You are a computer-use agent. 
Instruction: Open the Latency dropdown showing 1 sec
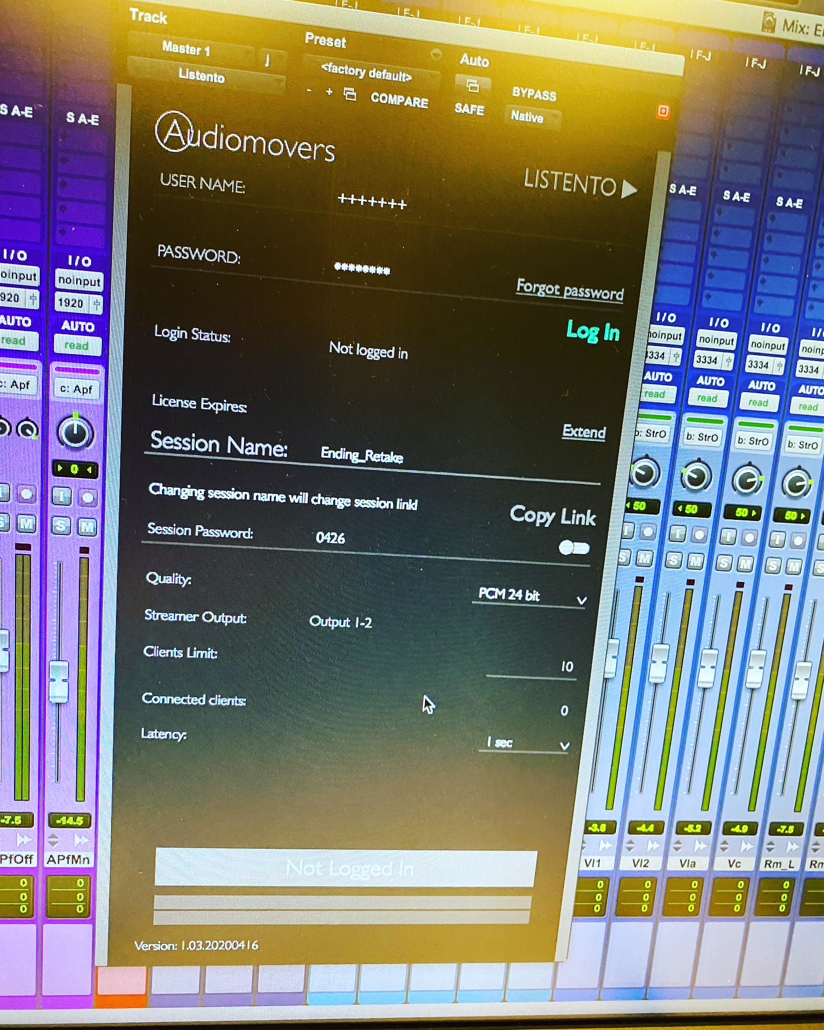point(525,744)
